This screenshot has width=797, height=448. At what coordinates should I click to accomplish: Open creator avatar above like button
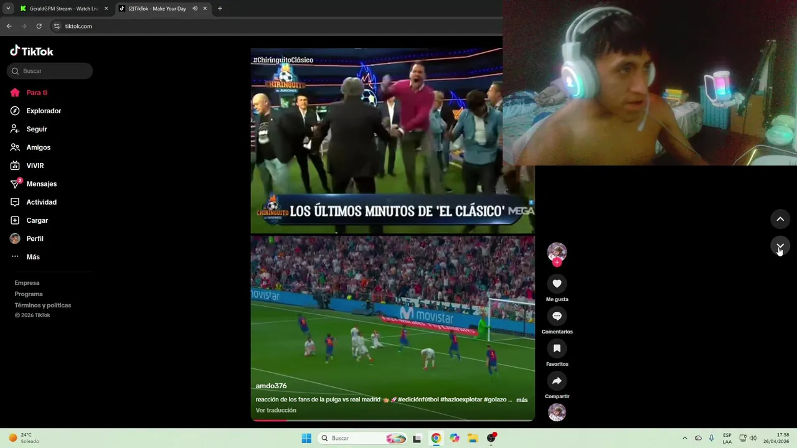[x=557, y=252]
